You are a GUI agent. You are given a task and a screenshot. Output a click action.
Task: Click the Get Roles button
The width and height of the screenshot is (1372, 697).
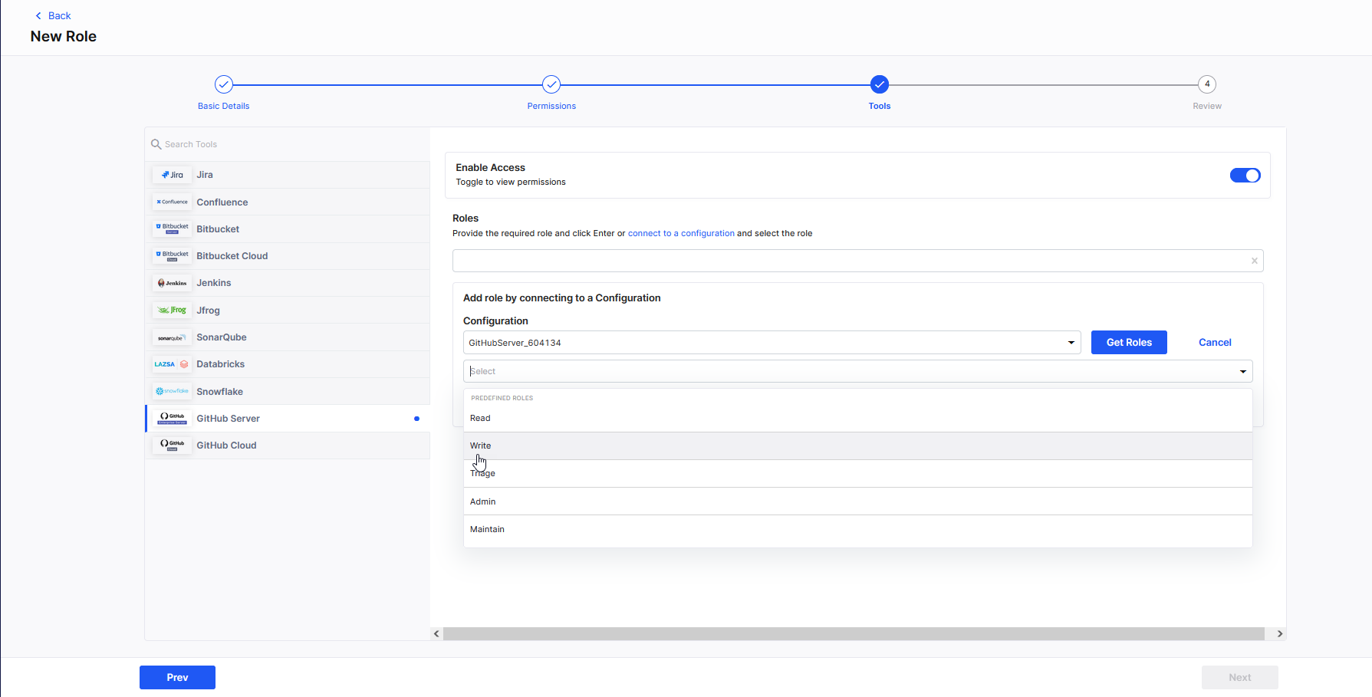[x=1129, y=343]
